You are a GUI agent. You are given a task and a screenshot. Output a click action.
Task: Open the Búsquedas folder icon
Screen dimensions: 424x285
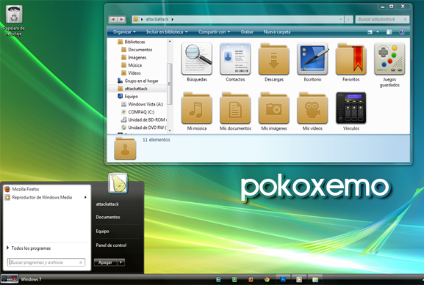point(197,59)
